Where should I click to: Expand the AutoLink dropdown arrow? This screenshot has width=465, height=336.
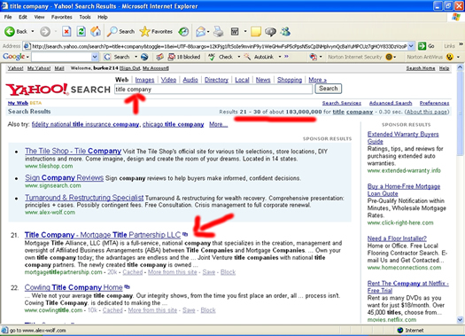click(x=280, y=57)
